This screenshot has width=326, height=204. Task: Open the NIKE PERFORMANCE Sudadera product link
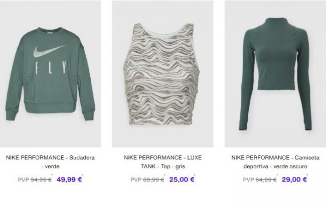click(x=50, y=162)
